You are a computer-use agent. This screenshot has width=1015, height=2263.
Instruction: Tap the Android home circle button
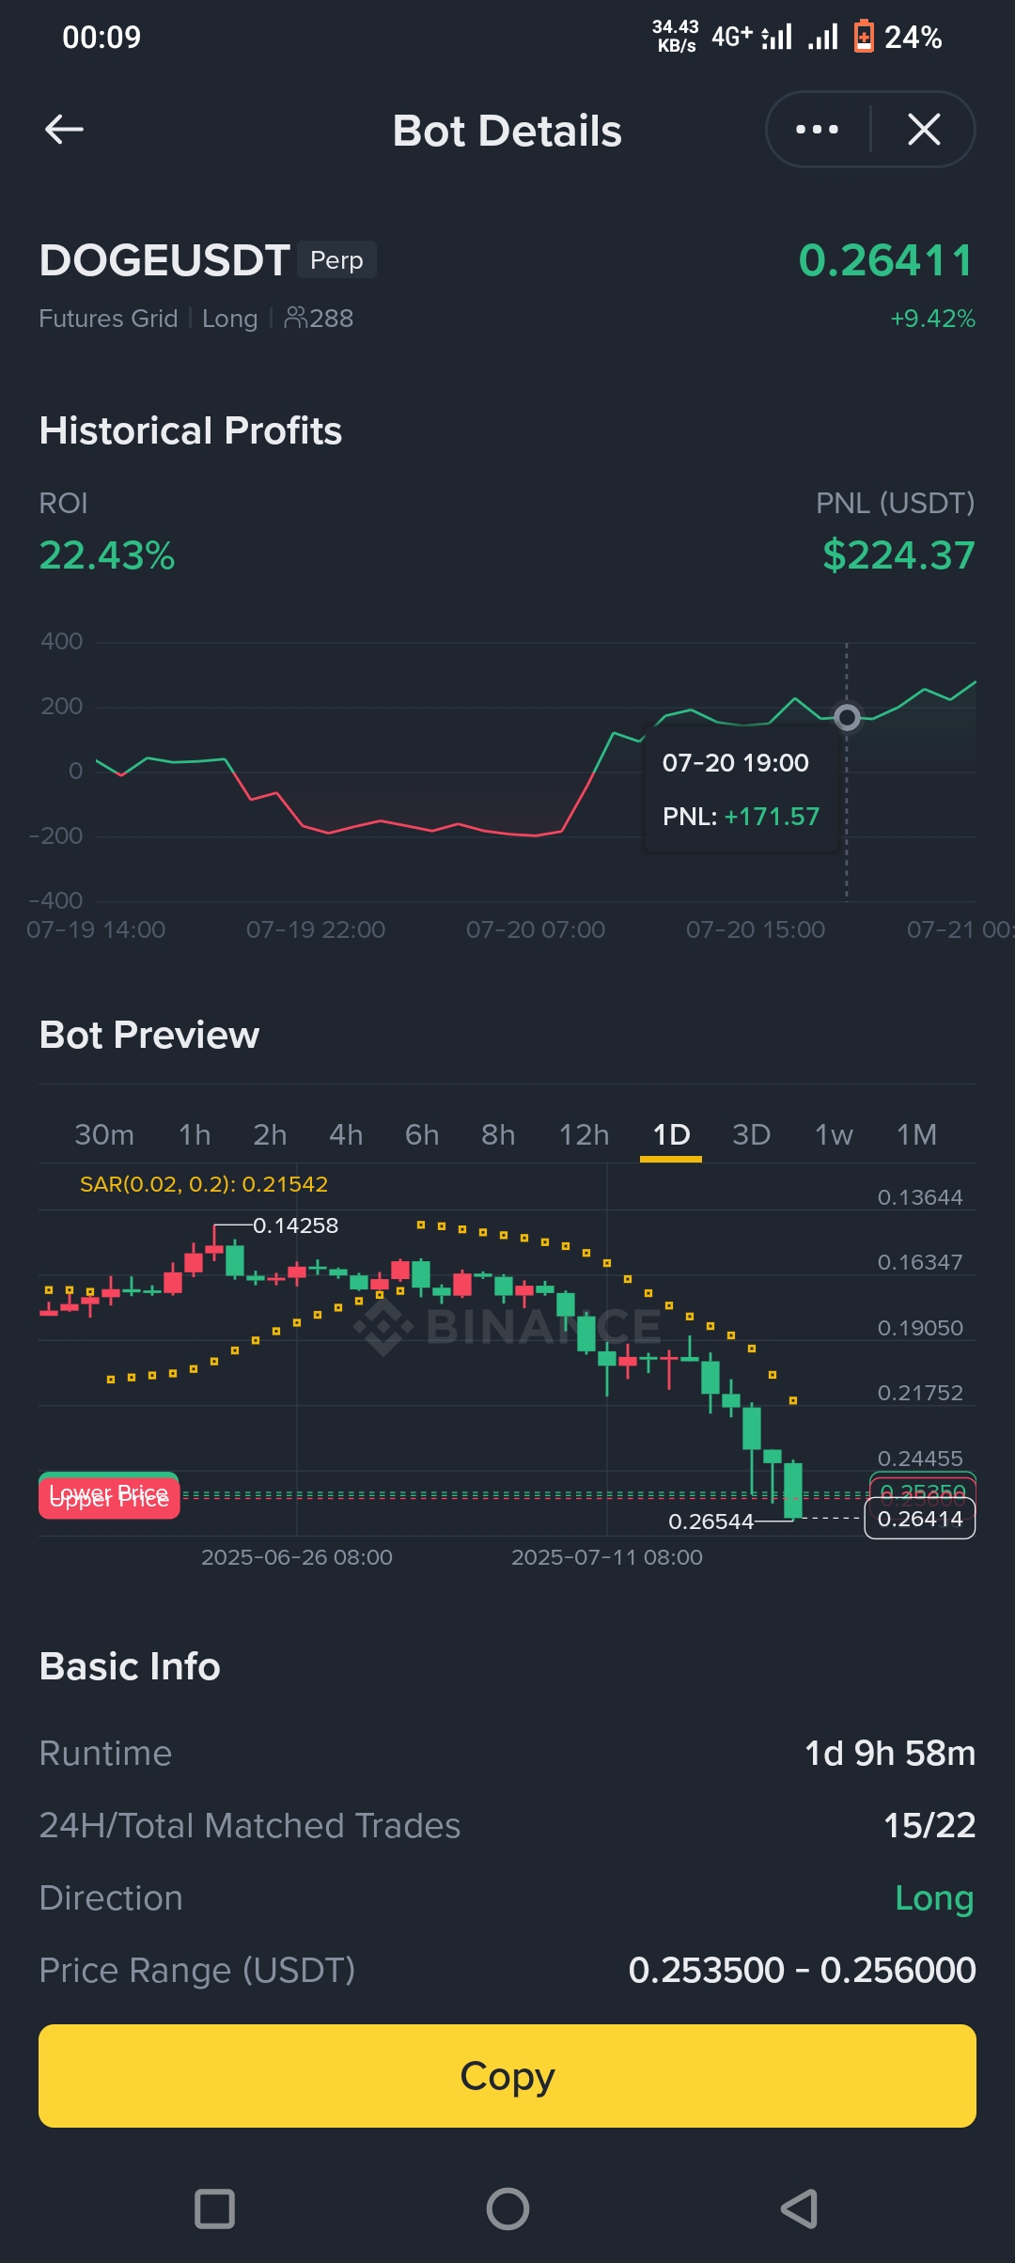pyautogui.click(x=507, y=2208)
